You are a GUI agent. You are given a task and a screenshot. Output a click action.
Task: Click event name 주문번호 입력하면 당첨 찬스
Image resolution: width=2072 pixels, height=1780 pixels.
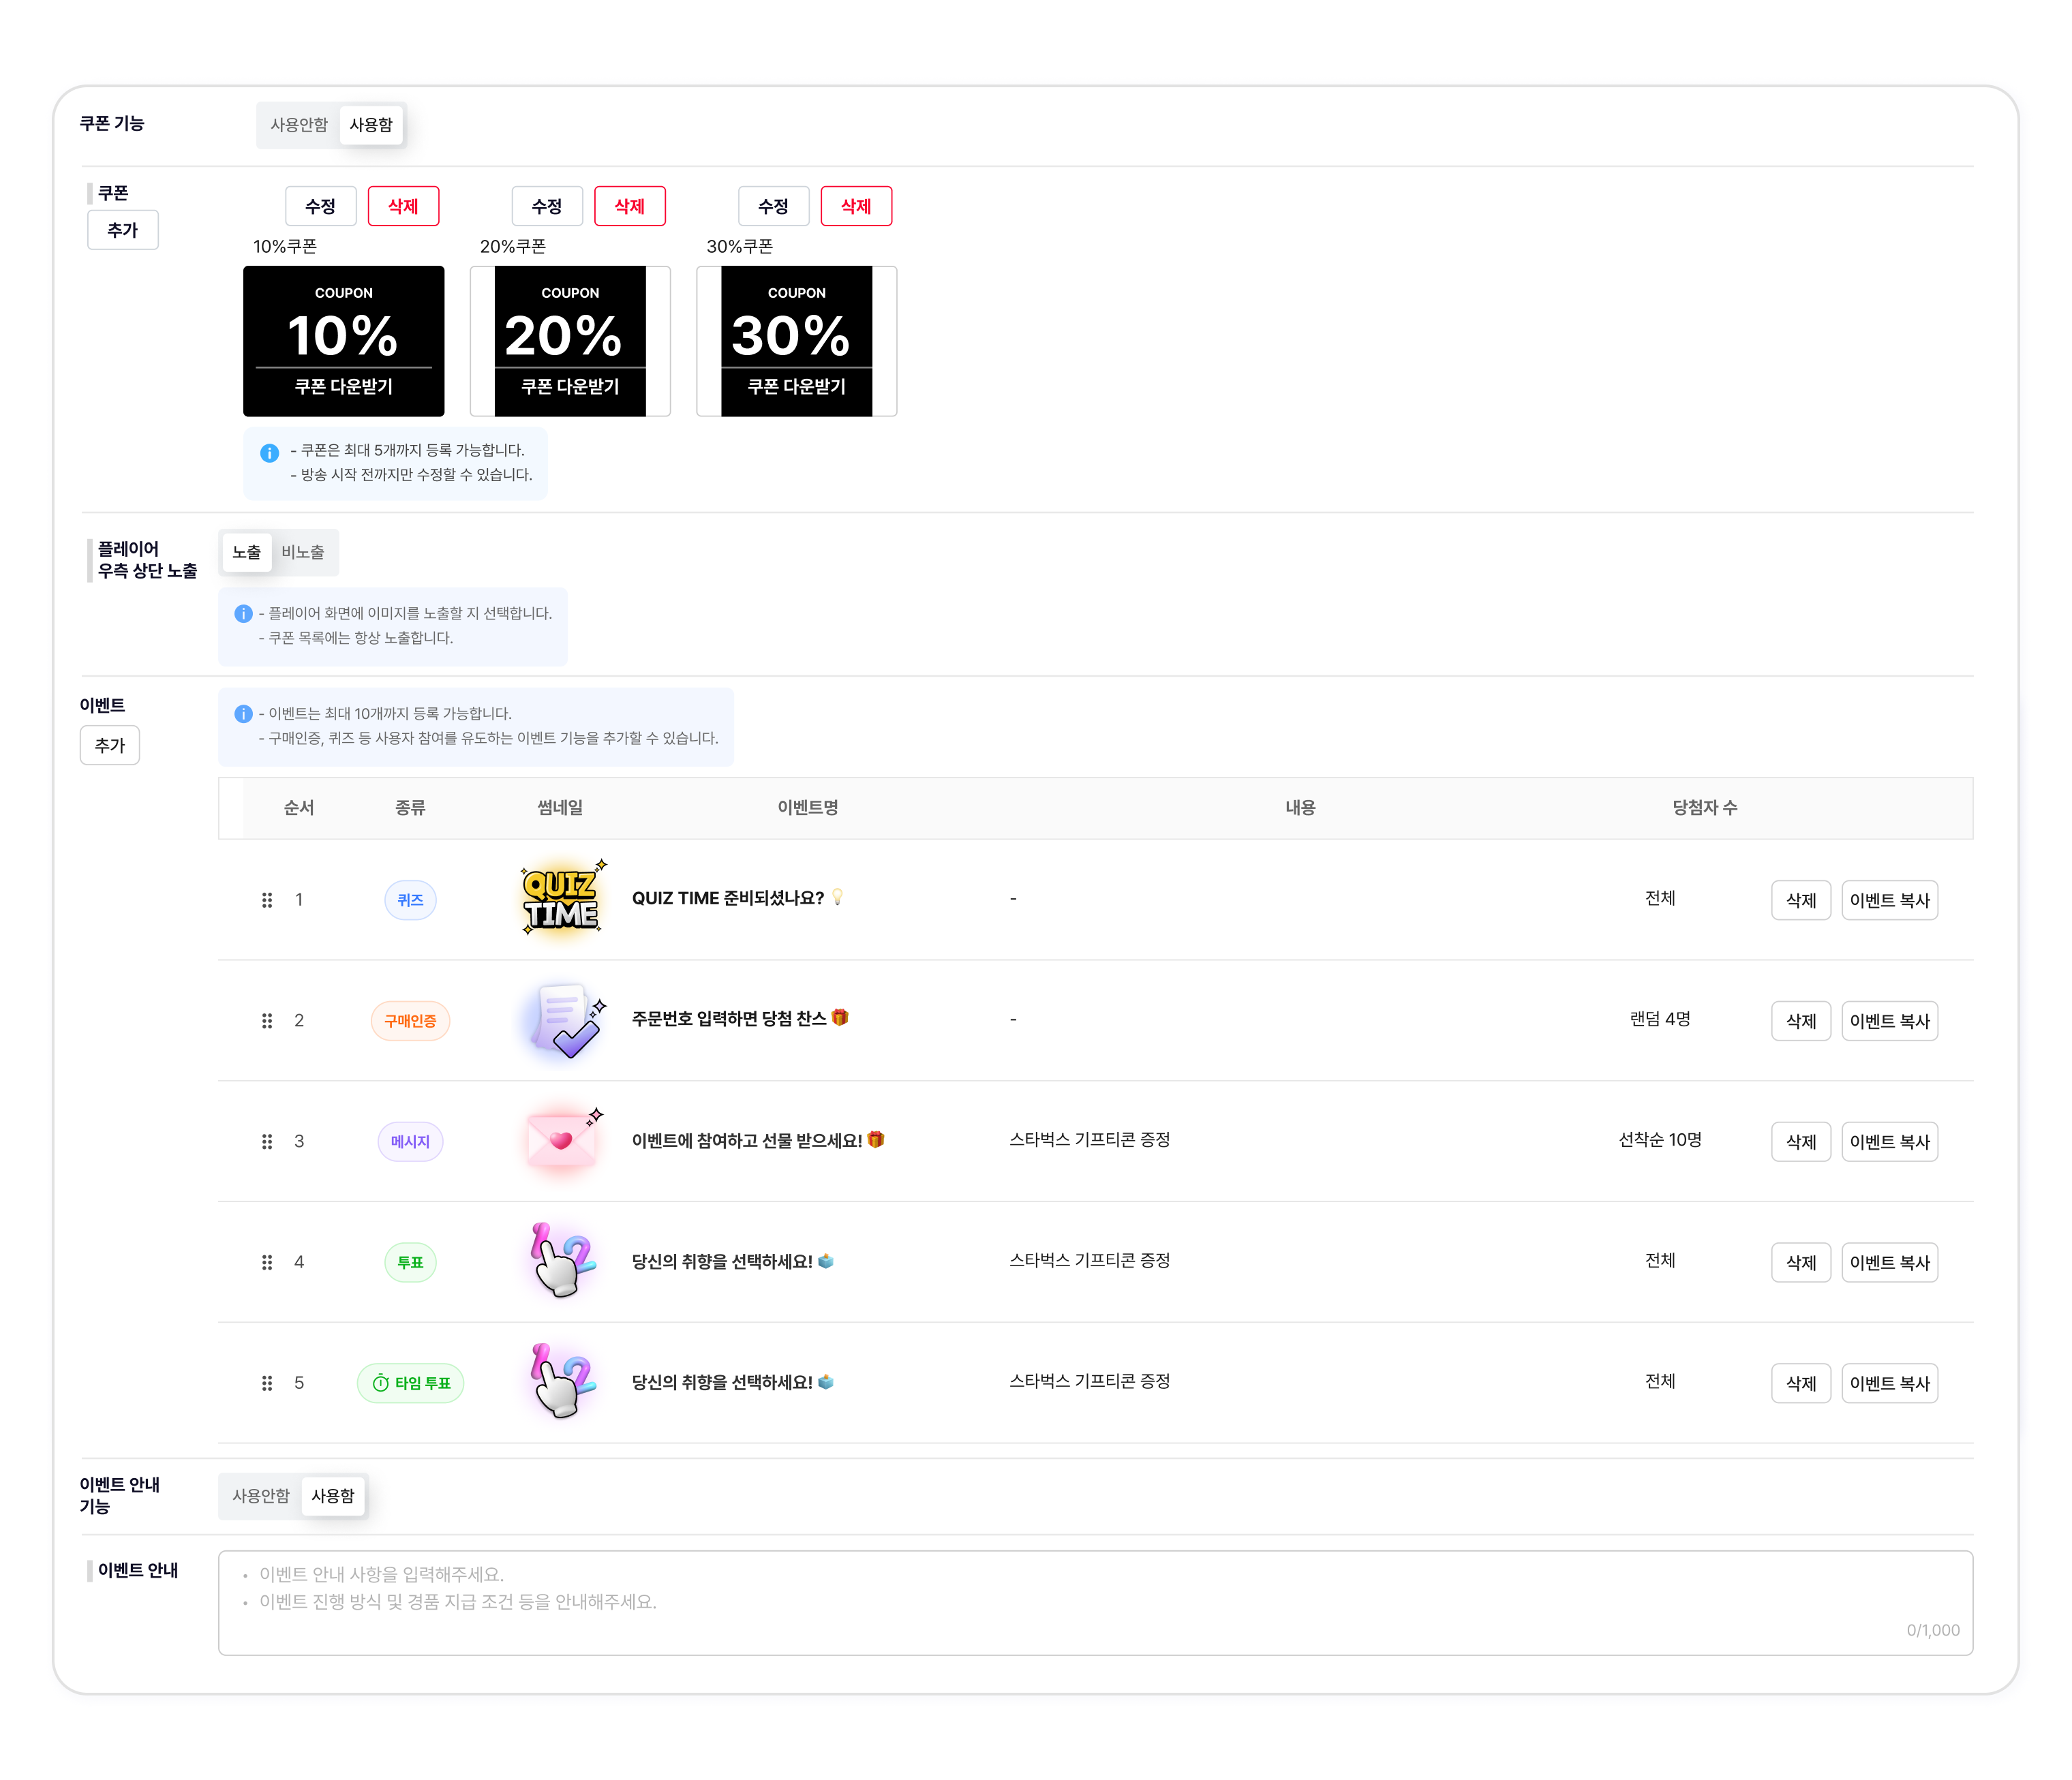pyautogui.click(x=729, y=1019)
